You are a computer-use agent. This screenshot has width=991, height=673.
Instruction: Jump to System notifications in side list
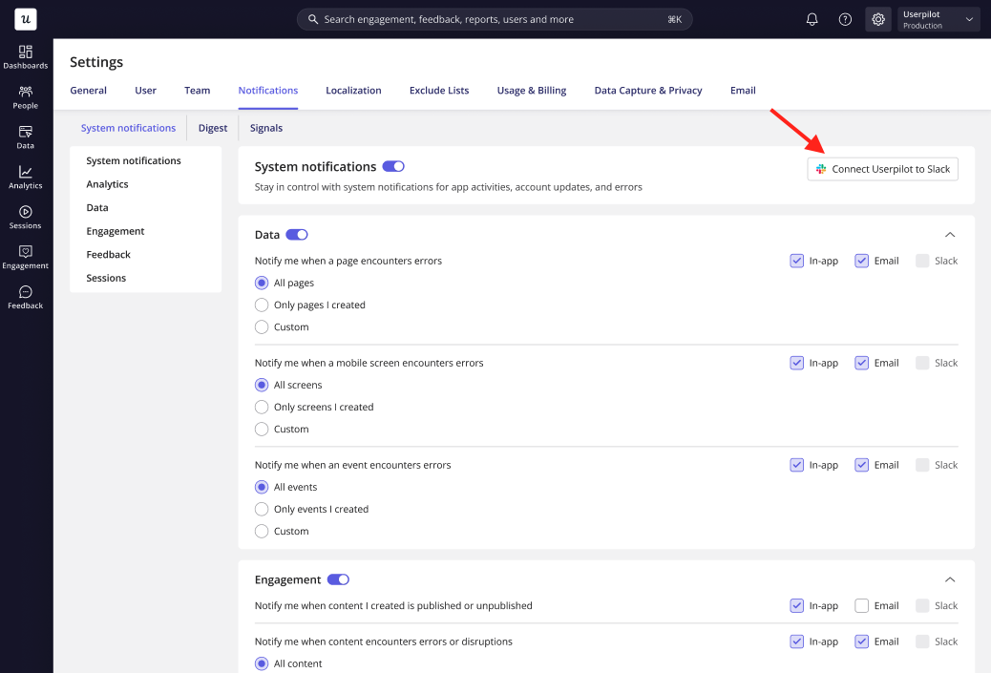click(x=134, y=160)
